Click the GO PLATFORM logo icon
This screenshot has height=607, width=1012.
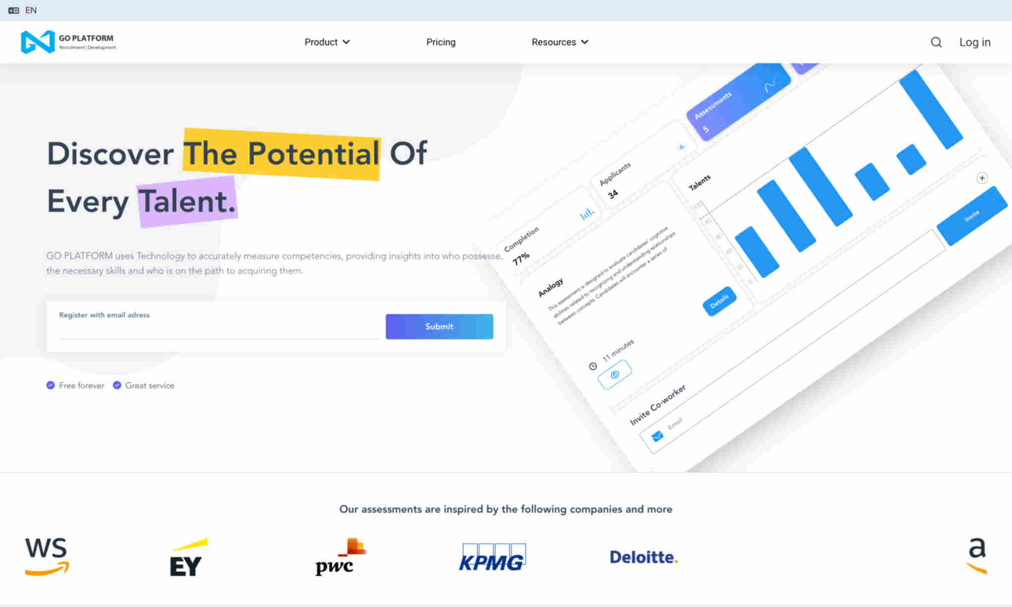coord(38,42)
